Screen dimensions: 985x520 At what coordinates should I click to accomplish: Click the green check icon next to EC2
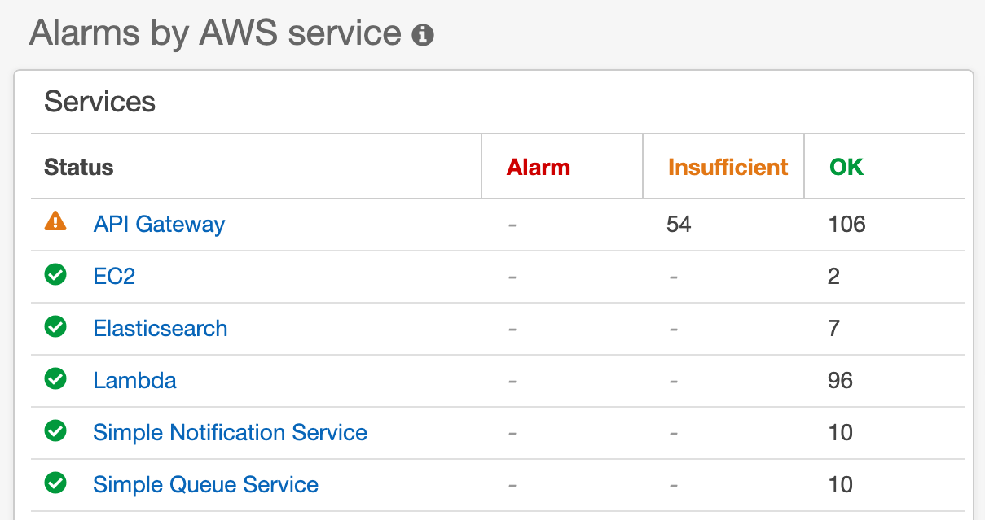pyautogui.click(x=55, y=276)
